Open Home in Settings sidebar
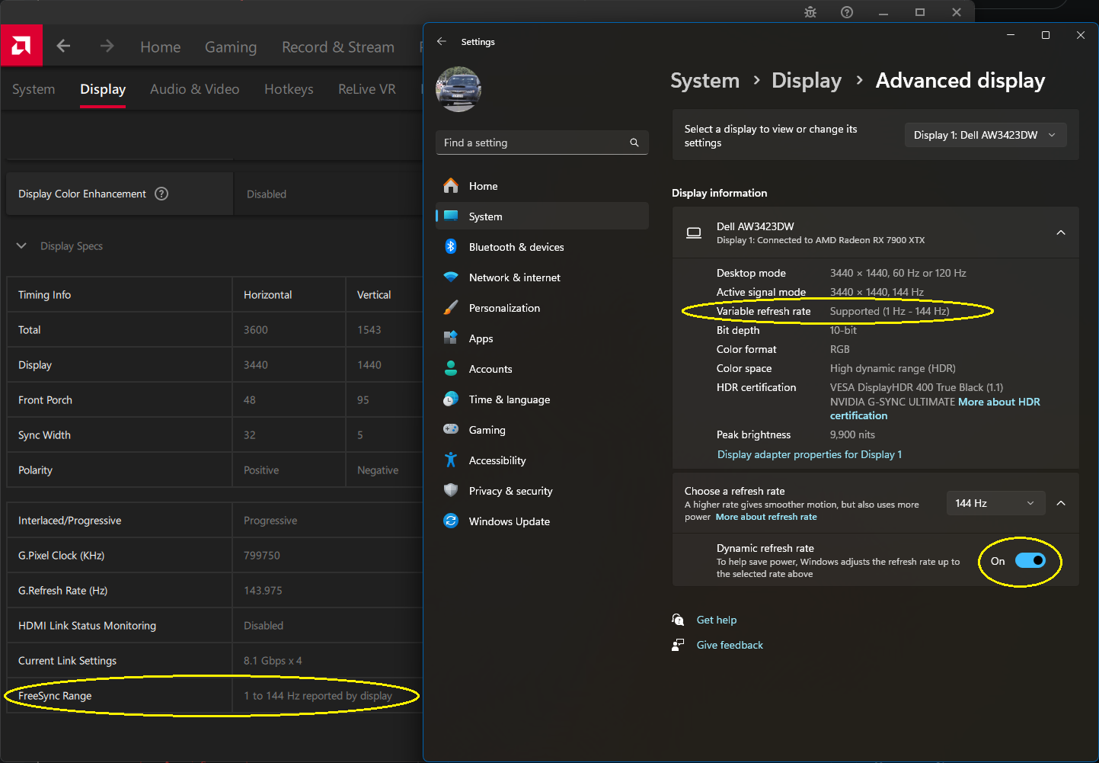This screenshot has height=763, width=1099. tap(542, 186)
